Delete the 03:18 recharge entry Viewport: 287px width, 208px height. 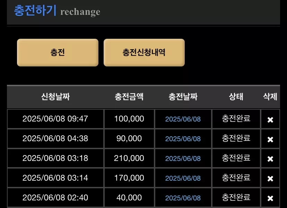click(x=270, y=159)
